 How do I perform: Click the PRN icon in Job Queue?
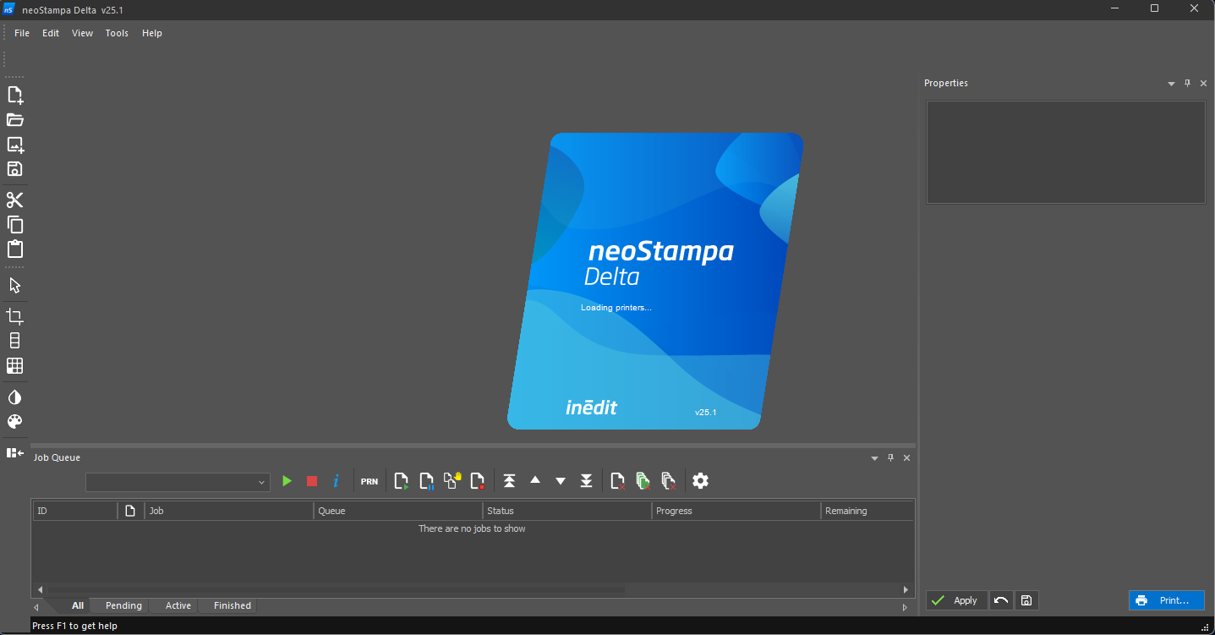tap(369, 481)
